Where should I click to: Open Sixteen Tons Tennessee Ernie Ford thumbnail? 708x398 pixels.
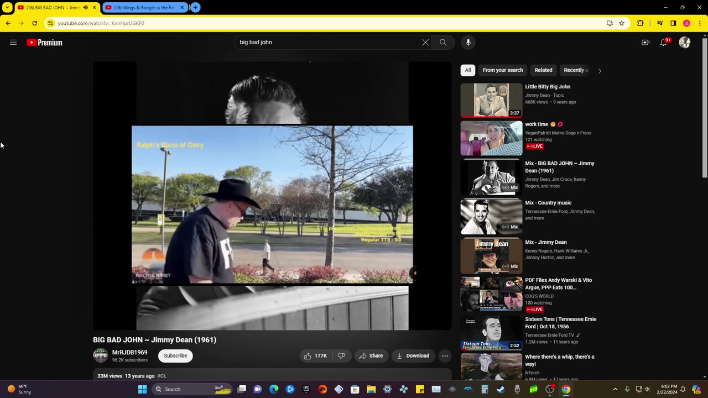pyautogui.click(x=491, y=333)
